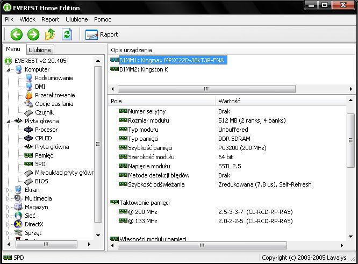The height and width of the screenshot is (264, 358).
Task: Click the Sprzęt hardware icon
Action: pos(18,233)
